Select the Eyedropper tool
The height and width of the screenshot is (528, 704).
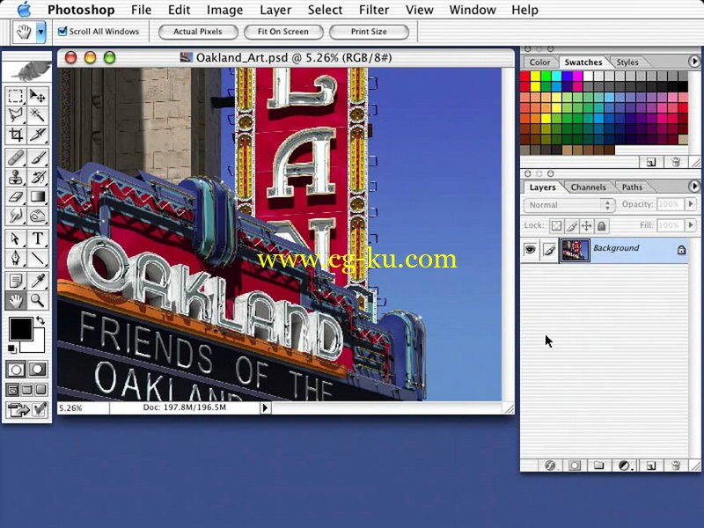point(38,281)
